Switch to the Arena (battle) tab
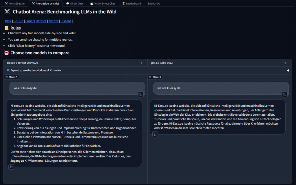Viewport: 296px width, 185px height. pyautogui.click(x=14, y=3)
